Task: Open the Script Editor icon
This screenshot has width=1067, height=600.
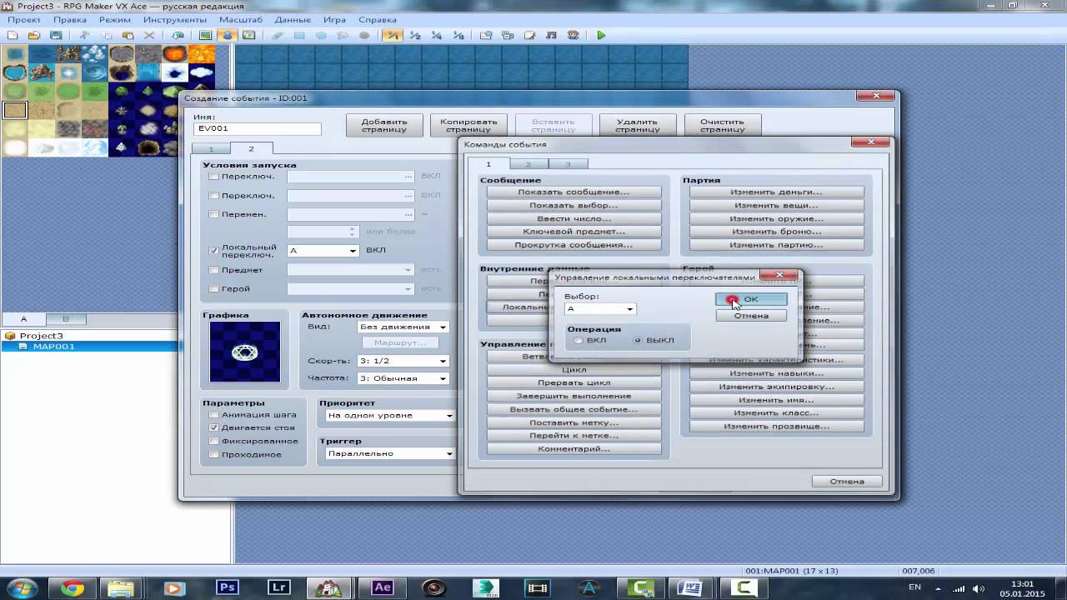Action: tap(529, 35)
